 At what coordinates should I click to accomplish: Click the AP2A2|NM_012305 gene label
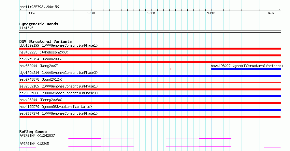(34, 144)
